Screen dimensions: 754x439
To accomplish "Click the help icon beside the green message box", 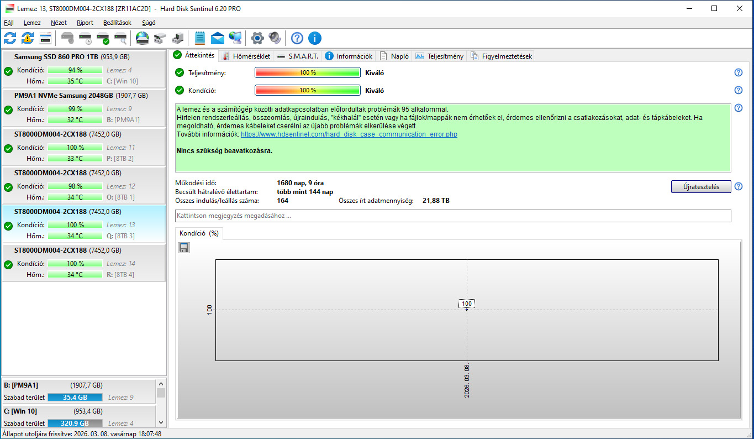I will click(738, 108).
